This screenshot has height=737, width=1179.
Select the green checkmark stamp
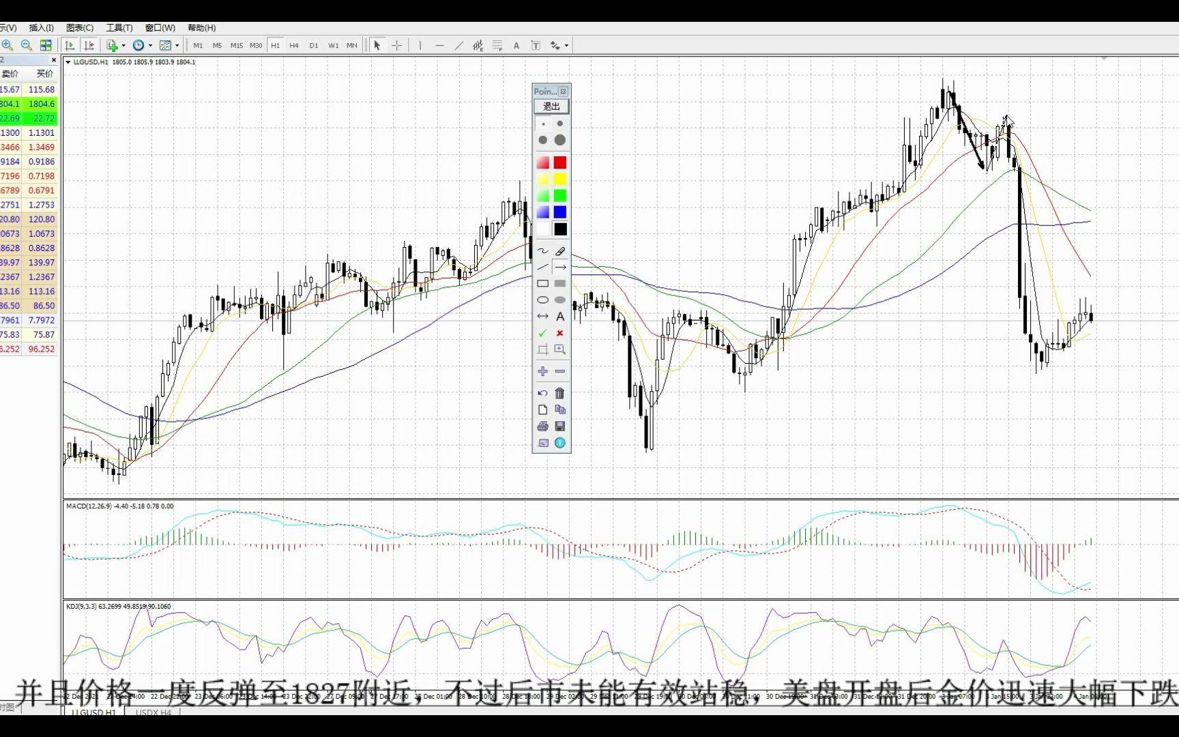click(542, 333)
